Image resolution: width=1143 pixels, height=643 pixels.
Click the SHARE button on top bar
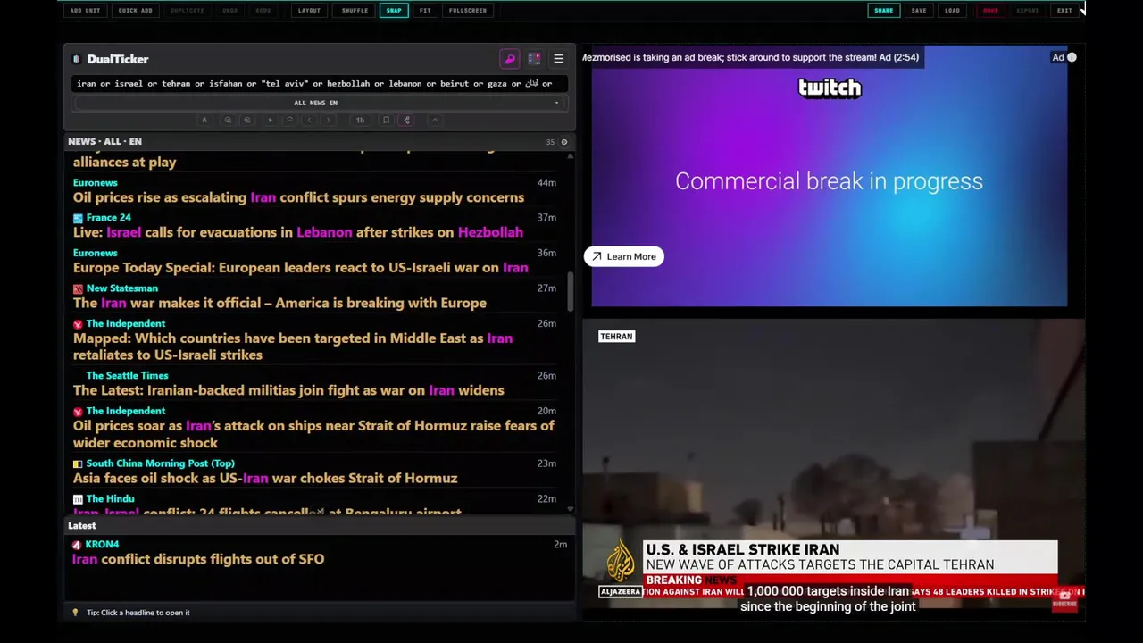[883, 11]
